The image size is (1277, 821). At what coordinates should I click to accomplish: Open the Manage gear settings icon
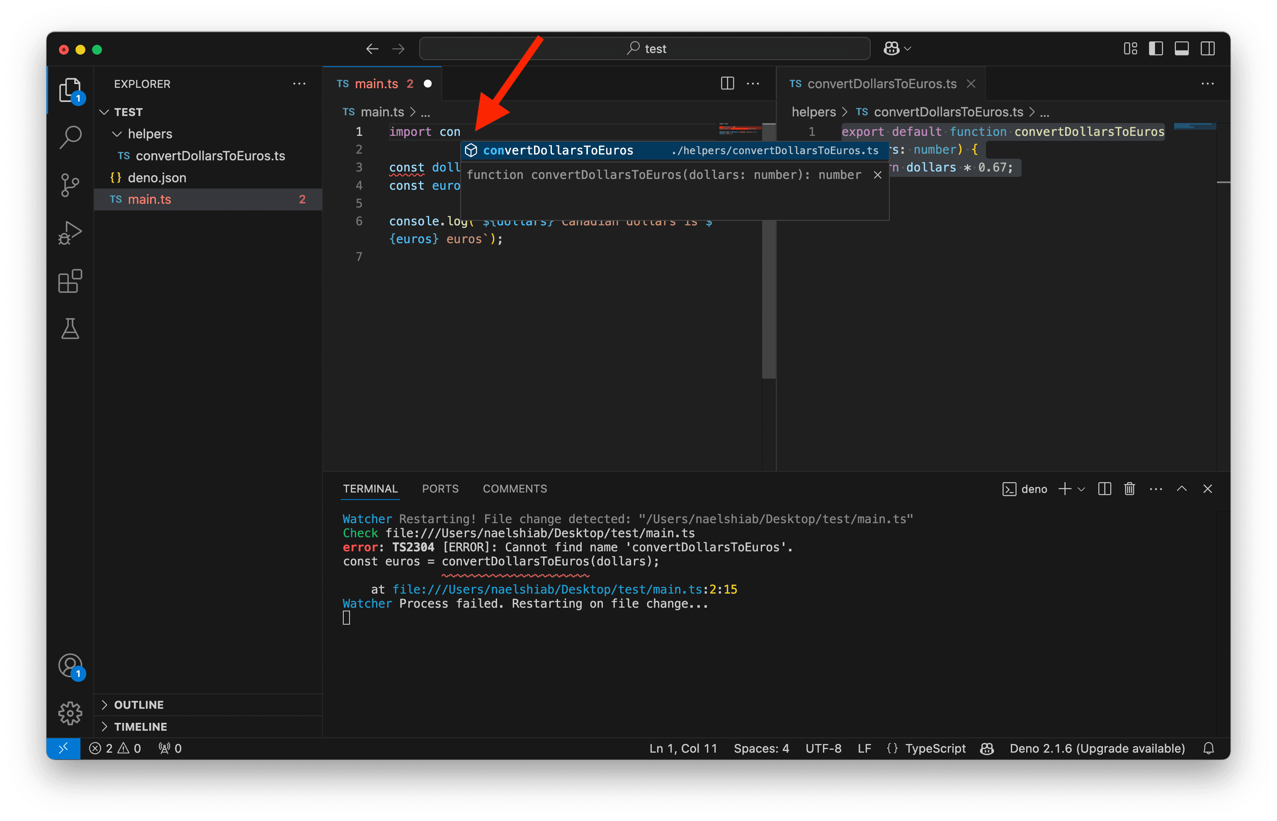[x=70, y=713]
